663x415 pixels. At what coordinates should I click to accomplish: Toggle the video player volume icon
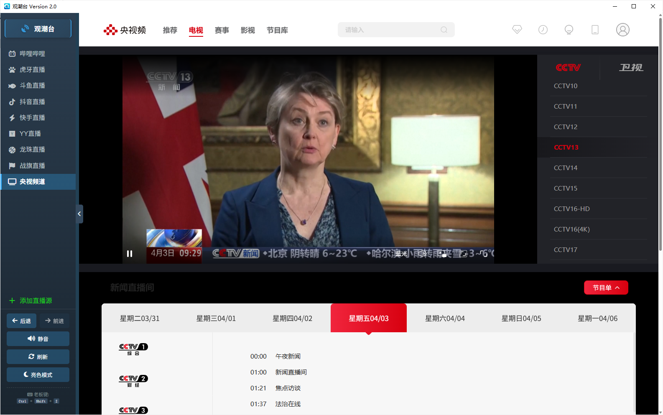[x=422, y=253]
